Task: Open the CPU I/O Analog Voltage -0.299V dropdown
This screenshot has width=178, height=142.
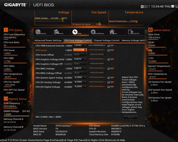Action: click(80, 82)
